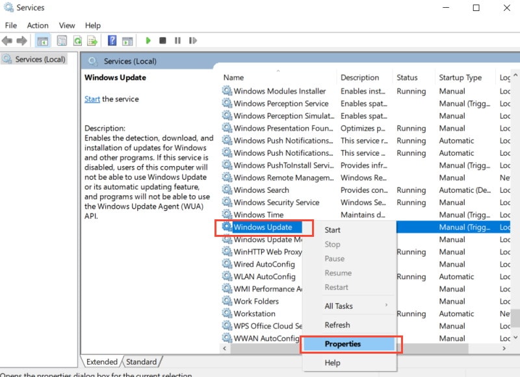Click the horizontal scrollbar right arrow
Image resolution: width=520 pixels, height=377 pixels.
504,348
